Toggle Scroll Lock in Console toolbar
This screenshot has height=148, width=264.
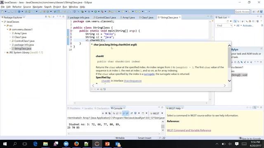tap(117, 113)
